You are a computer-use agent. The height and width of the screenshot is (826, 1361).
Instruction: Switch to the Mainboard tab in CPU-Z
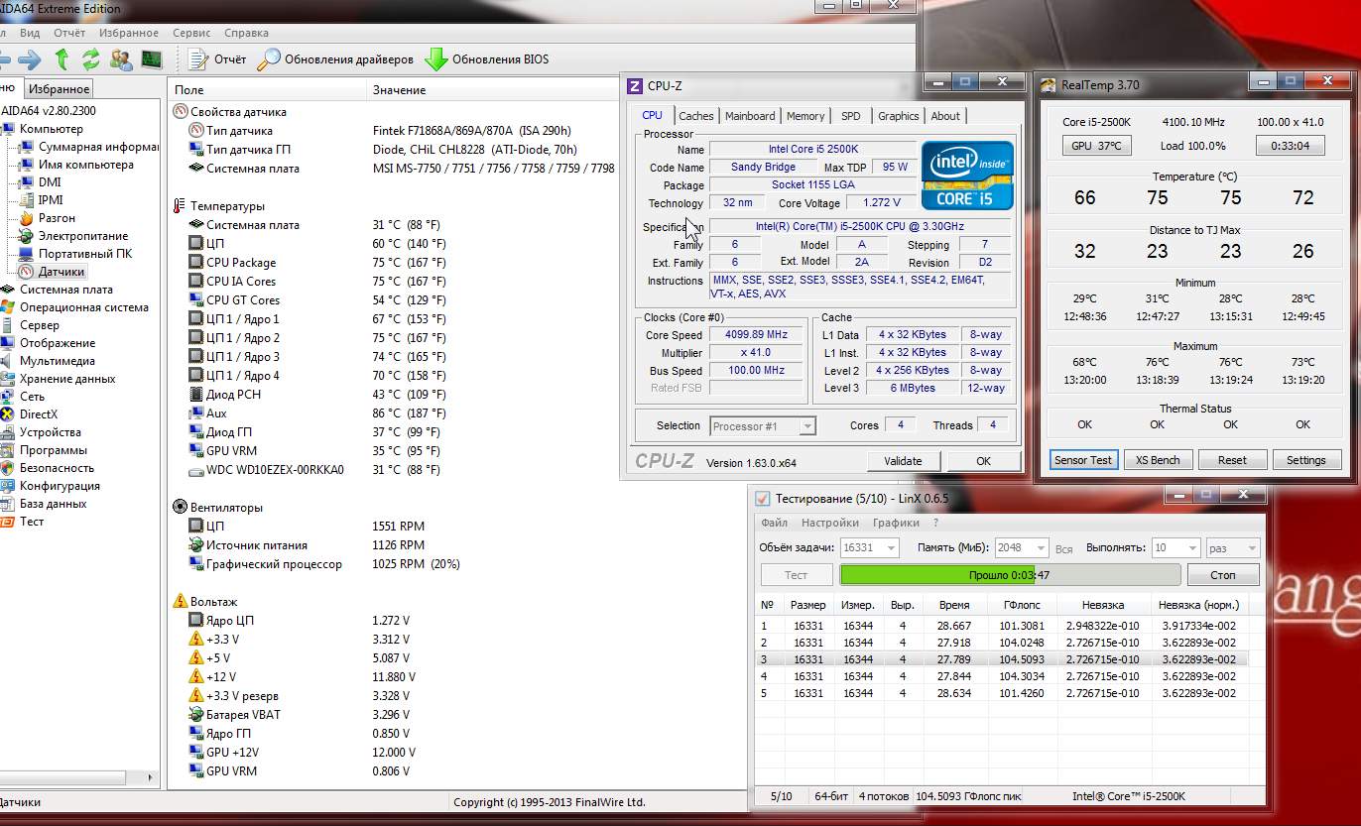(x=750, y=116)
